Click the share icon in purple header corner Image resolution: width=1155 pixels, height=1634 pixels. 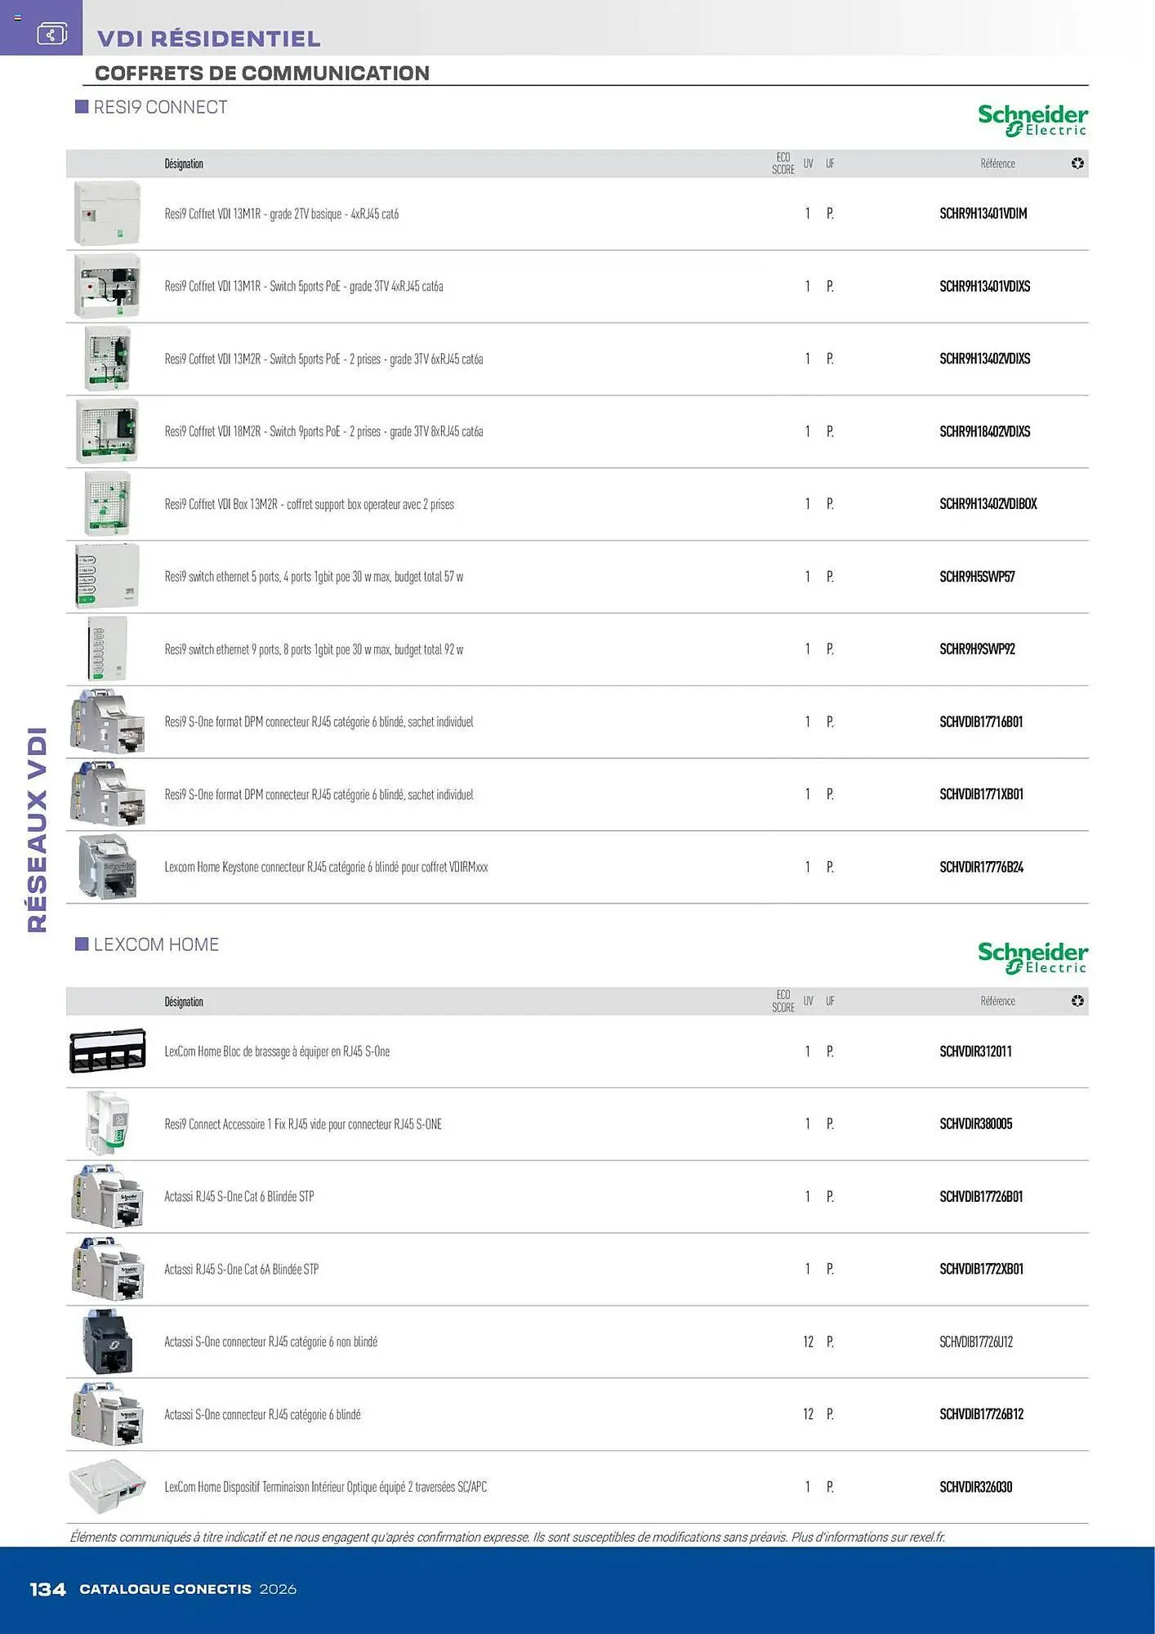tap(51, 34)
